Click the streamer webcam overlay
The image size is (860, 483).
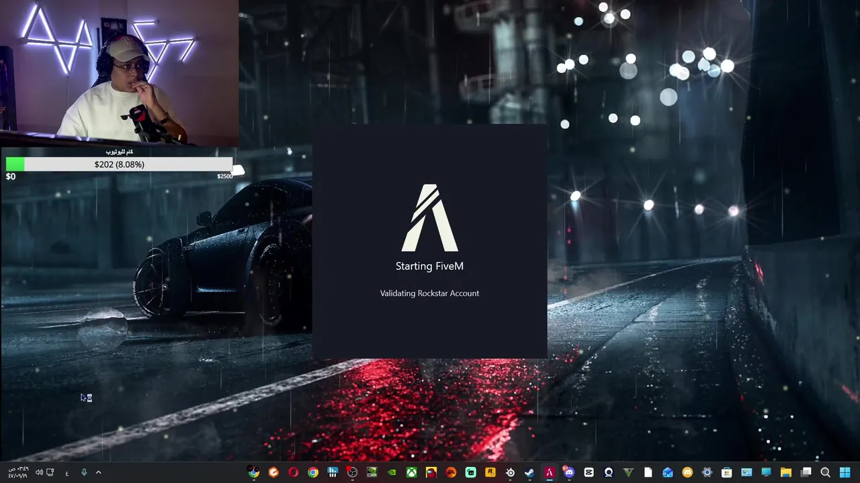[119, 72]
